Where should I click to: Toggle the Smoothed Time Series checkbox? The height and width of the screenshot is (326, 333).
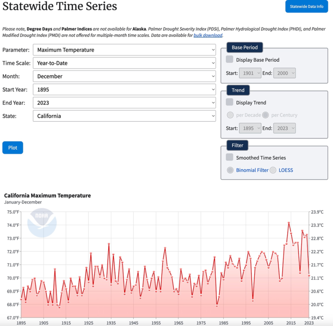pos(229,157)
